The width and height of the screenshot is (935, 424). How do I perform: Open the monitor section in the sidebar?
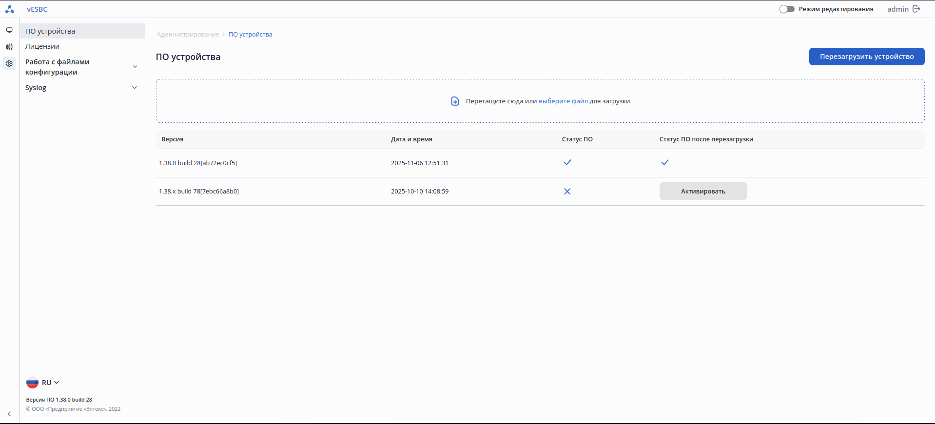click(9, 30)
